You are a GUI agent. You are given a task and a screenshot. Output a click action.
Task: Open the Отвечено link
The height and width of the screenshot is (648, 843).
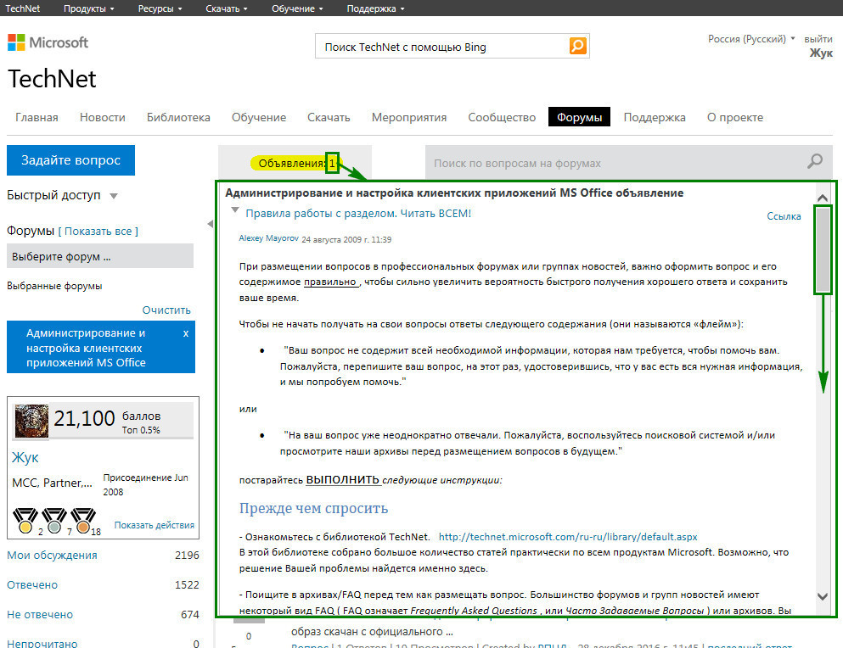pos(32,584)
